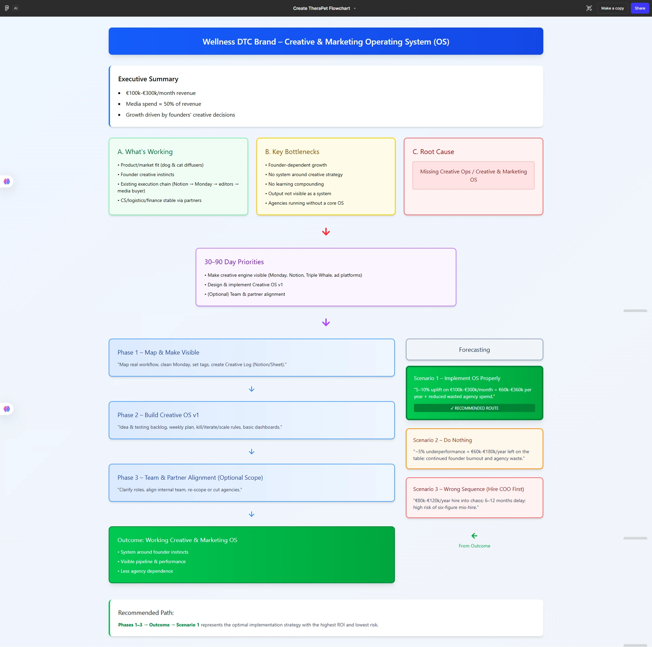Click the gray scrollbar handle on the right edge
652x647 pixels.
635,311
